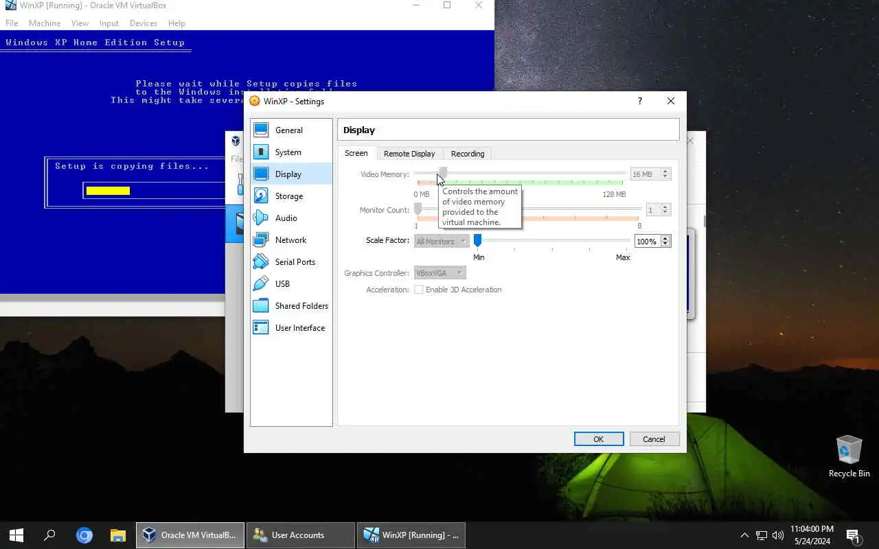
Task: Open the Machine menu in WinXP window
Action: (x=45, y=23)
